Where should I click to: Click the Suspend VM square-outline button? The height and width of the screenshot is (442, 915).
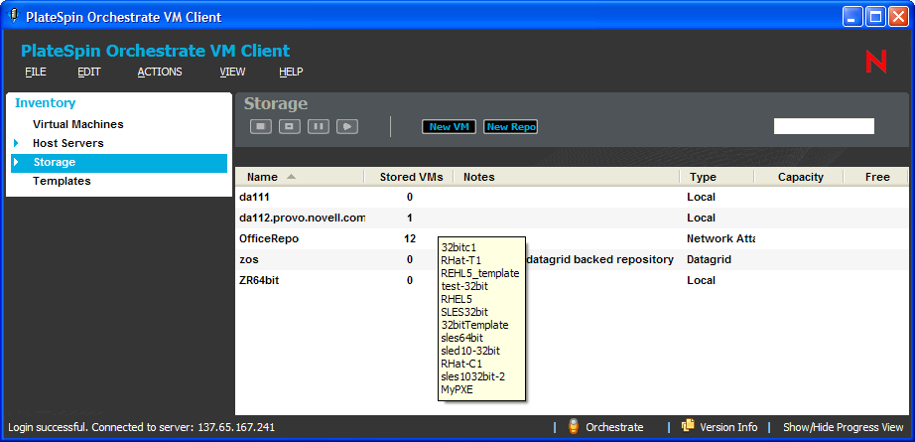pyautogui.click(x=290, y=126)
